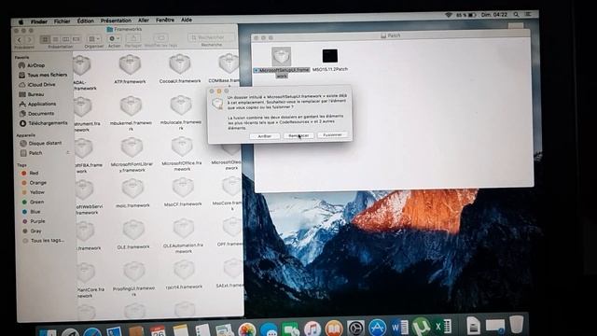Click the Modifier les tags button
Screen dimensions: 597x336
[x=160, y=38]
